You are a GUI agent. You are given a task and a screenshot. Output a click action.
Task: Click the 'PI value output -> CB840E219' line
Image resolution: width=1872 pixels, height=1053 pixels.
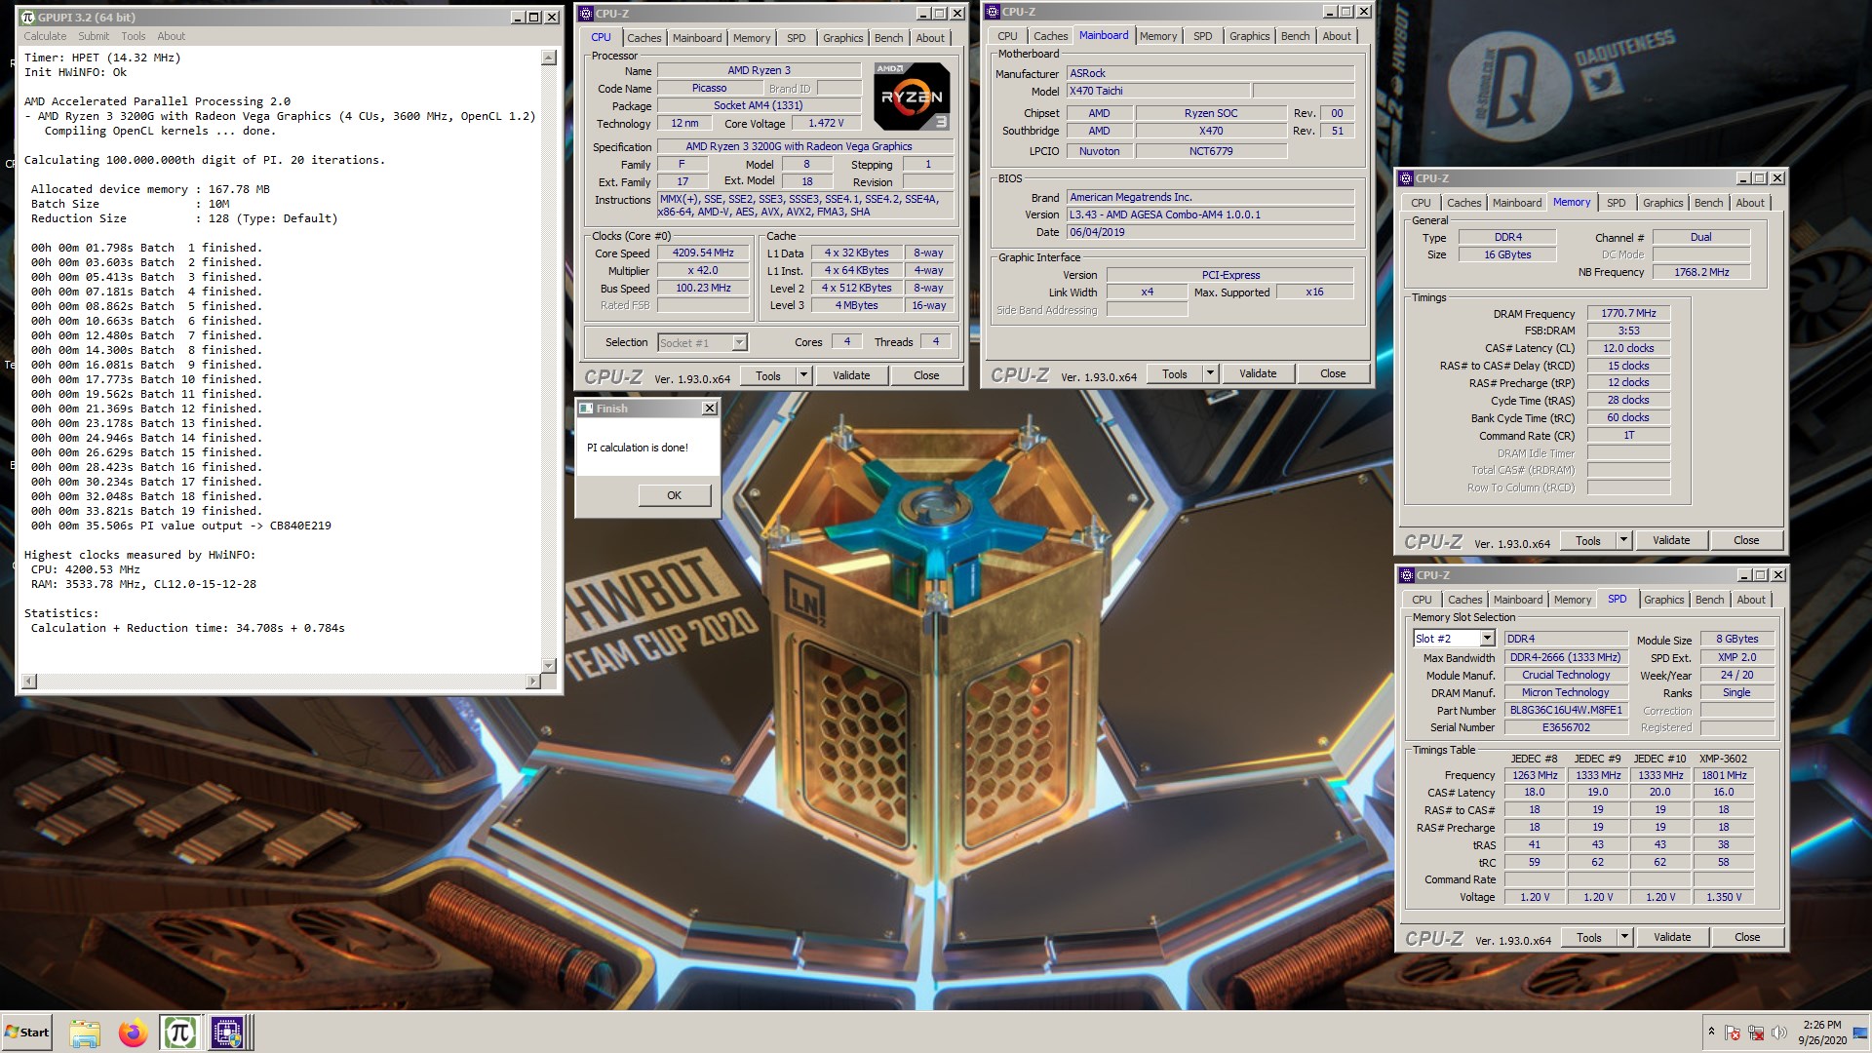click(181, 526)
